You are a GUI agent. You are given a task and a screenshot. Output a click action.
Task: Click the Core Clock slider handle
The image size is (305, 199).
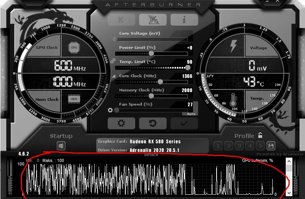point(160,82)
